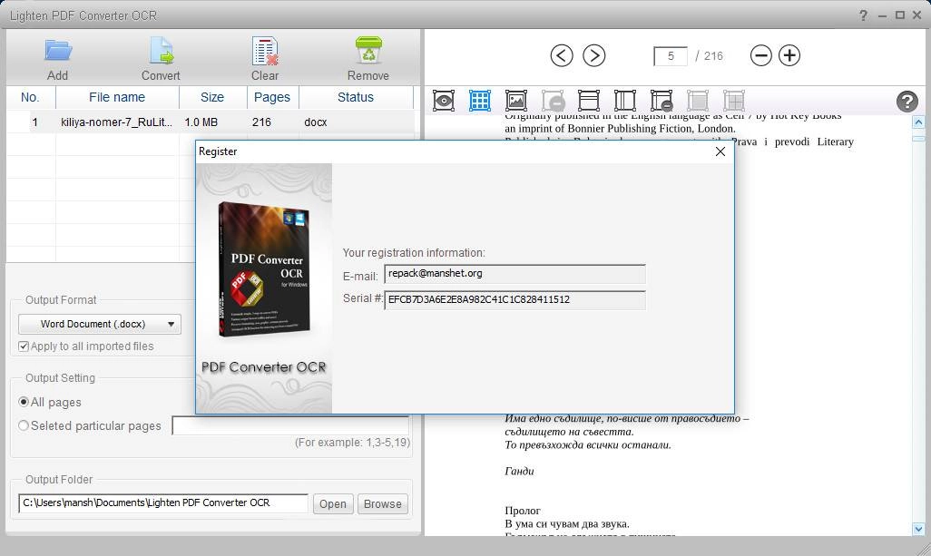The image size is (931, 556).
Task: Select the All pages radio button
Action: click(24, 402)
